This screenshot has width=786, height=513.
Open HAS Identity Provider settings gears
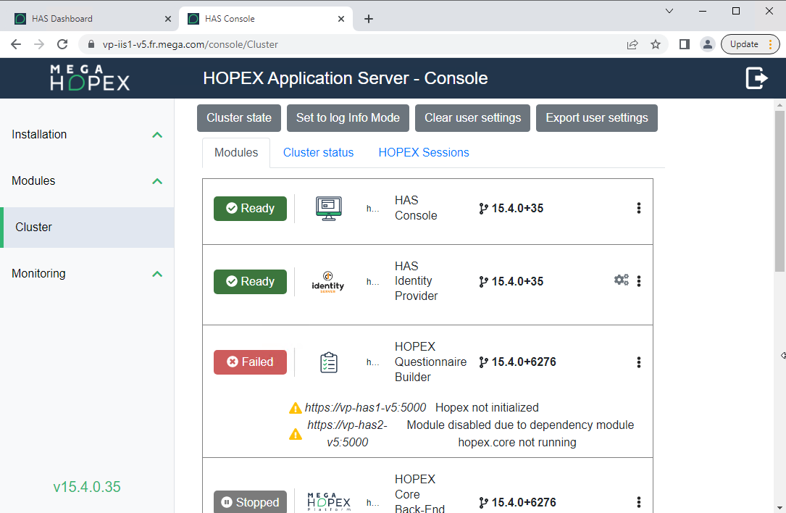point(621,280)
